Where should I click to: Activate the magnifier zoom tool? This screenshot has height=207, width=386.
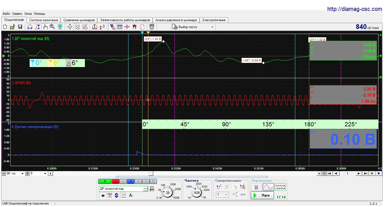(52, 27)
